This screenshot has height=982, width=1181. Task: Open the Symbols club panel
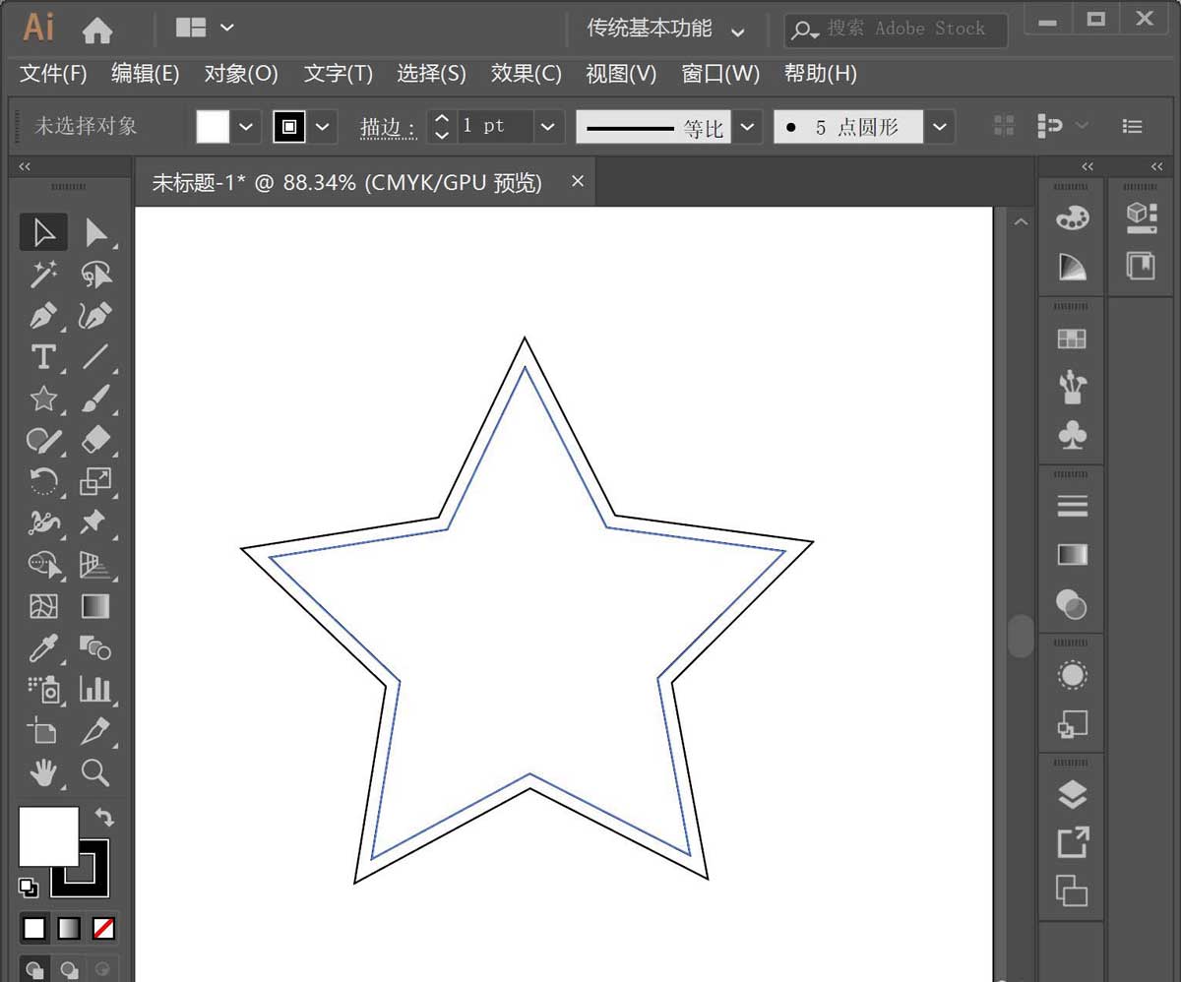click(x=1072, y=434)
